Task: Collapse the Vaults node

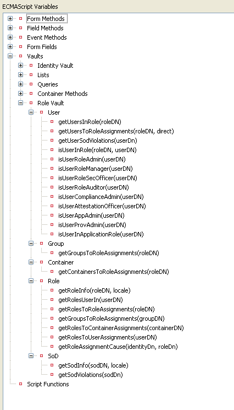Action: click(x=10, y=56)
